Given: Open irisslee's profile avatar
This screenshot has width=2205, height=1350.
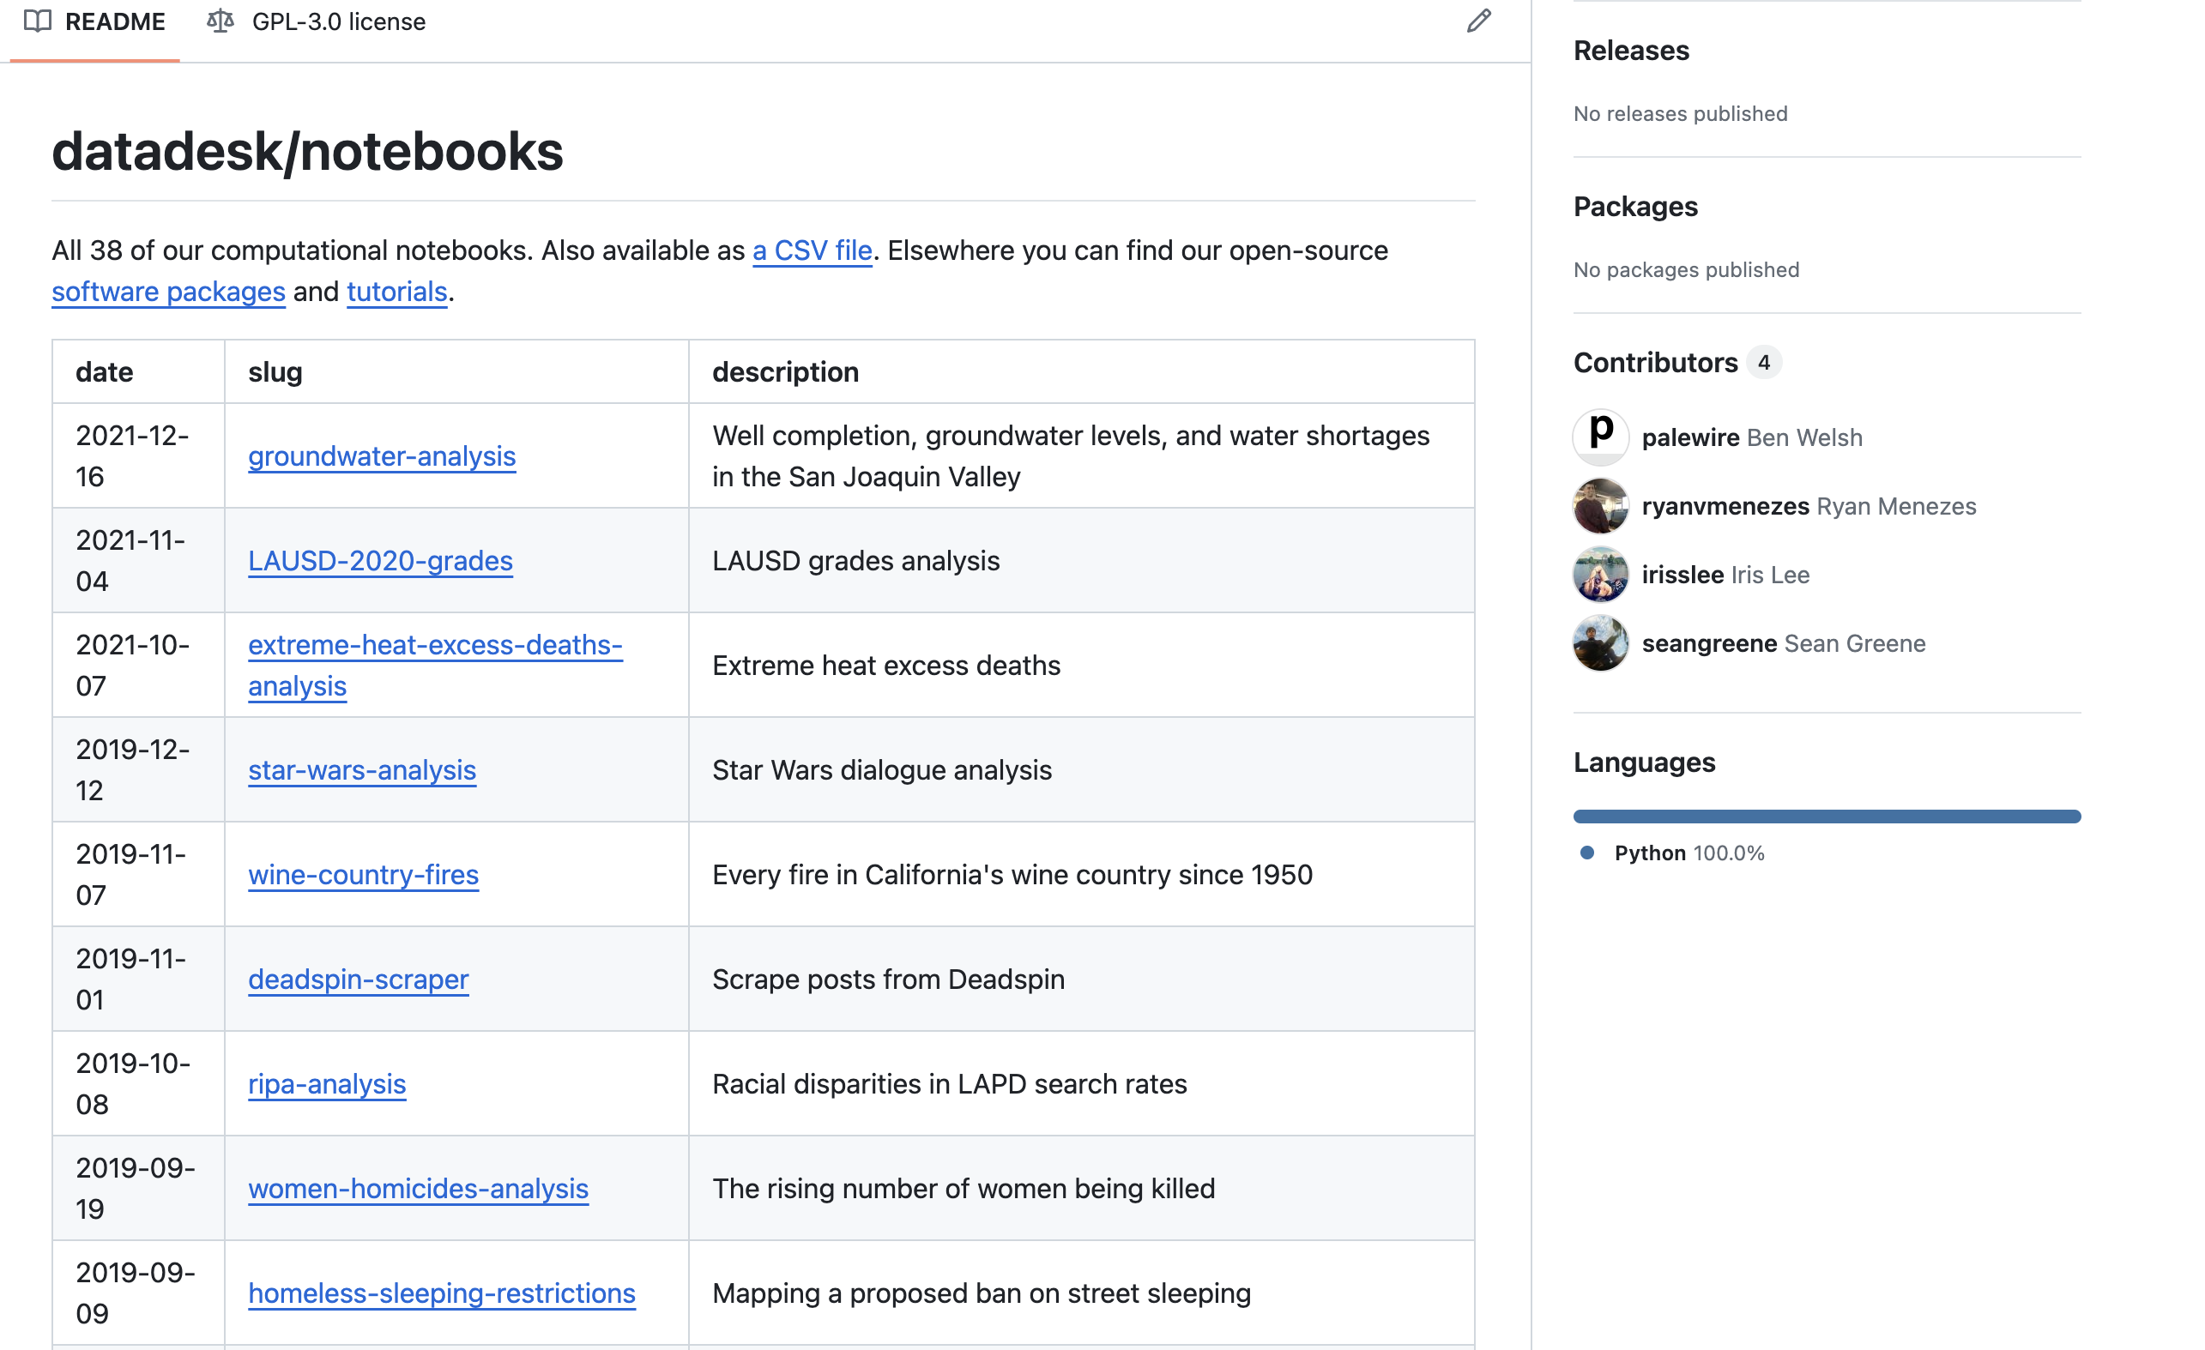Looking at the screenshot, I should coord(1600,574).
